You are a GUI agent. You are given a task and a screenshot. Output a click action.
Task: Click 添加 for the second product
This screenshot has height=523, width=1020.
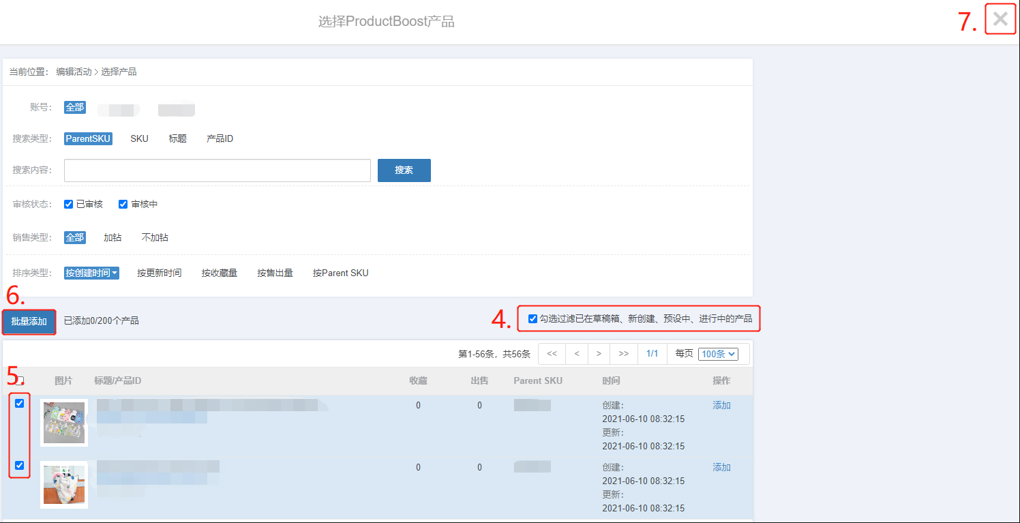tap(721, 467)
